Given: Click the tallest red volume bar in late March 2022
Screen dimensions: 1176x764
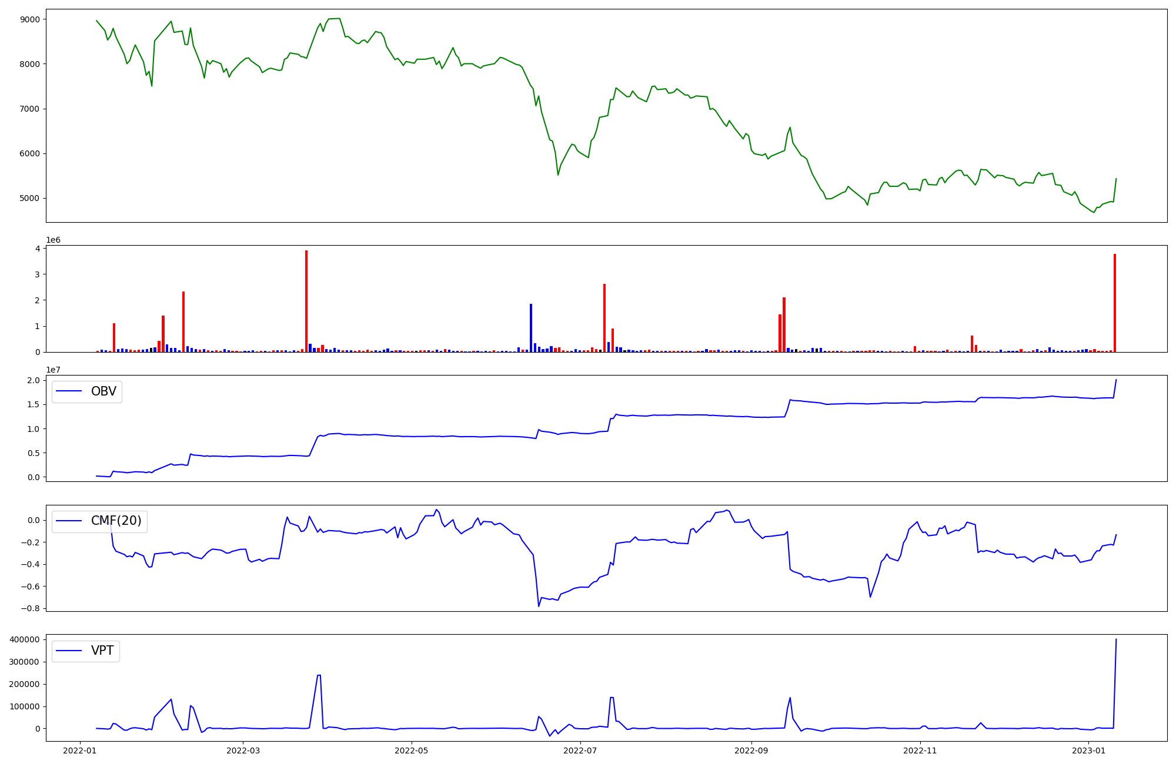Looking at the screenshot, I should 306,301.
